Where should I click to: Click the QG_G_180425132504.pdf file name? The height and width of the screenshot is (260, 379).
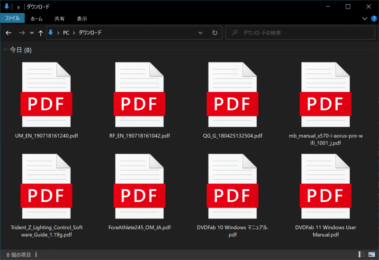coord(233,136)
